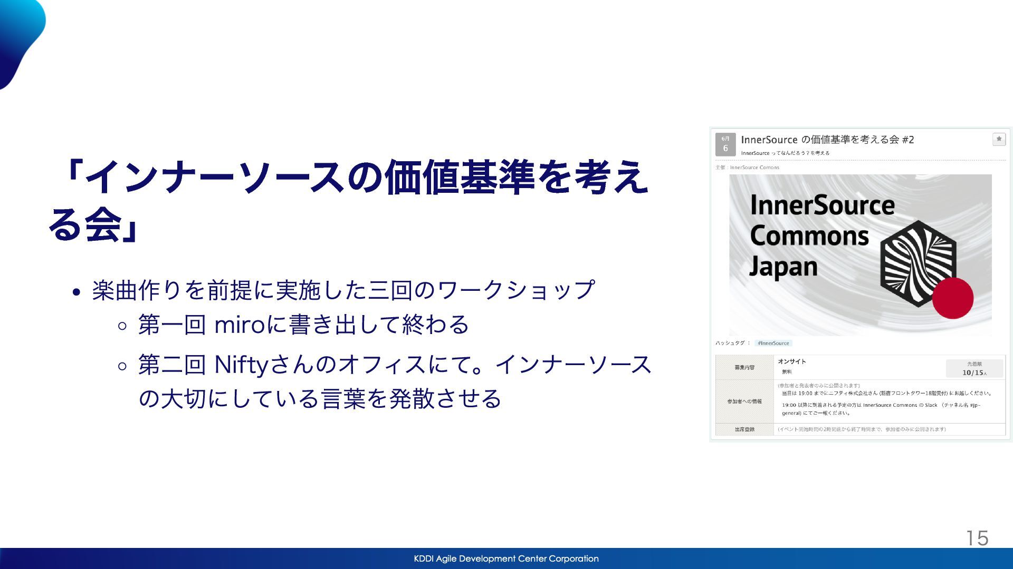Click the 10/15 participant count box
1013x569 pixels.
[974, 369]
